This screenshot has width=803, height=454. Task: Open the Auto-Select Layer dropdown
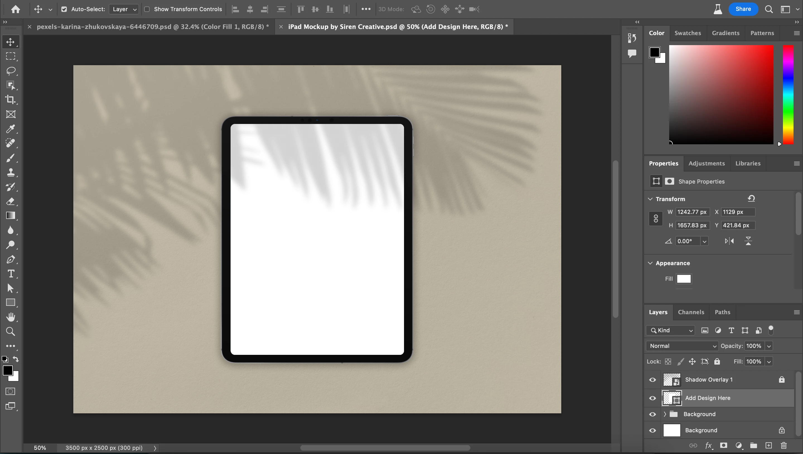124,9
